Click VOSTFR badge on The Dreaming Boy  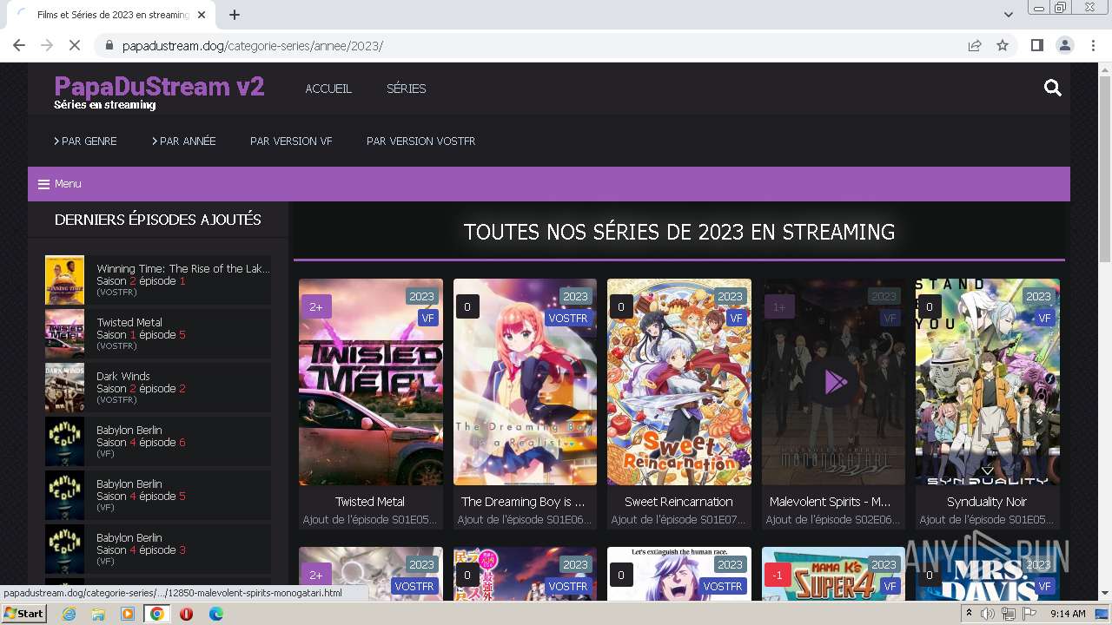pos(568,318)
